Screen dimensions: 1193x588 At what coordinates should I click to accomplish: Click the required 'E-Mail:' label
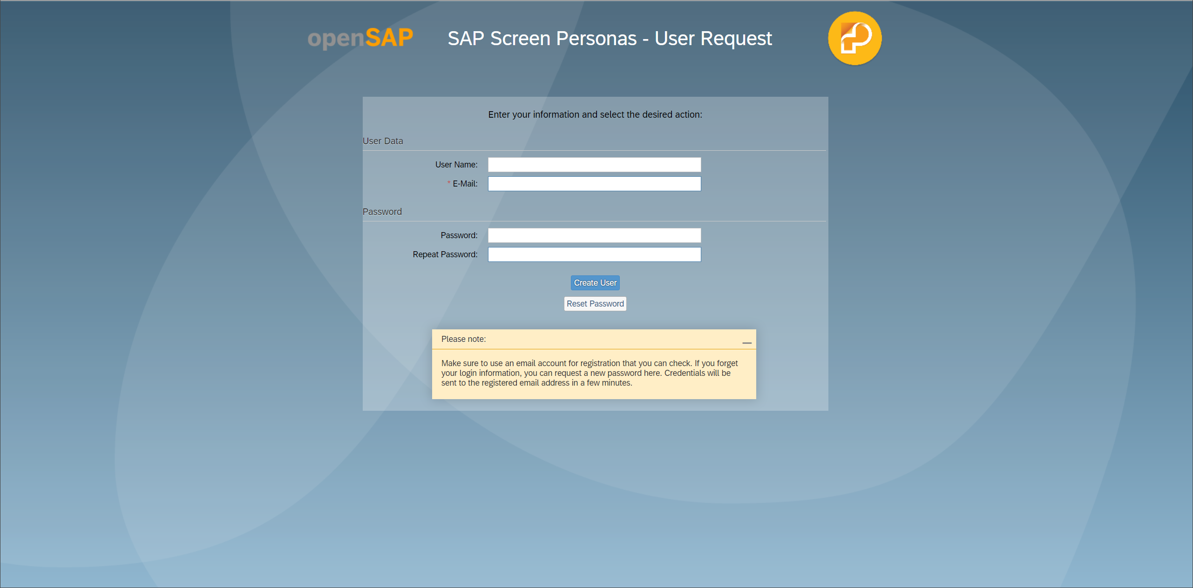click(x=465, y=184)
